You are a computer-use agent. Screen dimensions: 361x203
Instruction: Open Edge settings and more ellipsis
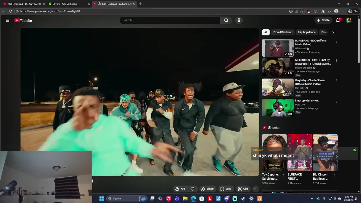point(343,11)
